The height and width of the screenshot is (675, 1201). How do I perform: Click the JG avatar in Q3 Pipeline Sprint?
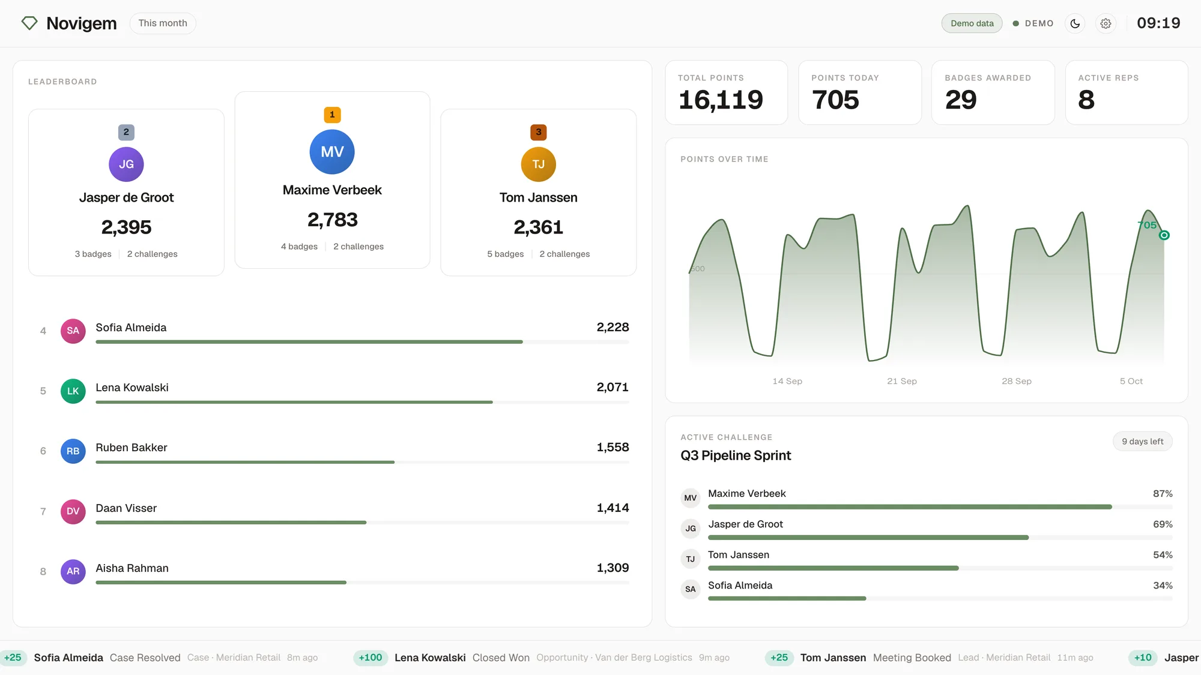691,529
